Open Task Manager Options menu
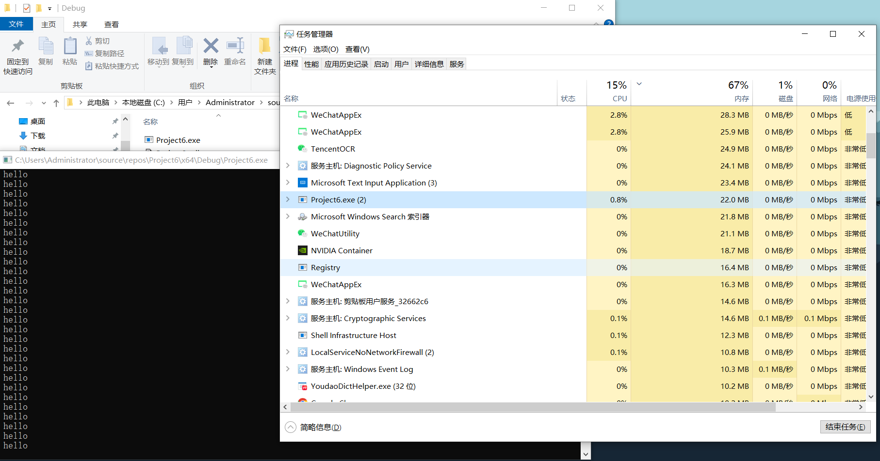Viewport: 880px width, 461px height. click(x=326, y=49)
